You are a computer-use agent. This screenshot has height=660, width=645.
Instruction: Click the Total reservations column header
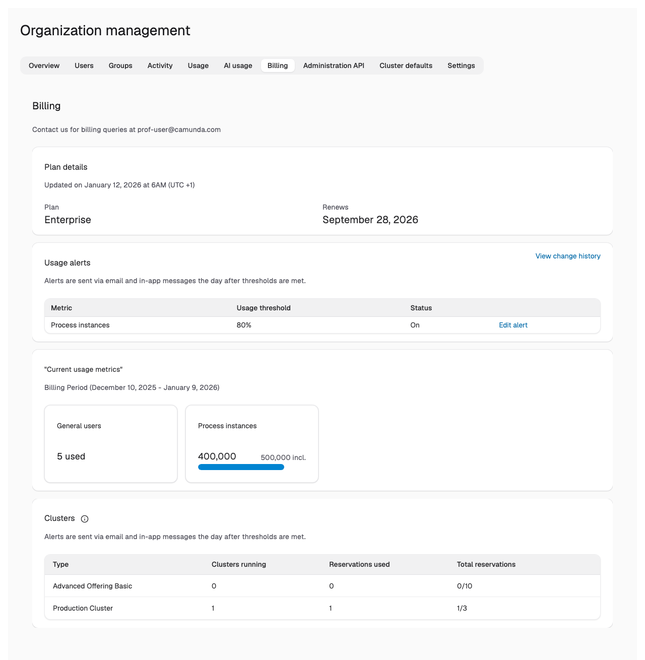coord(486,564)
